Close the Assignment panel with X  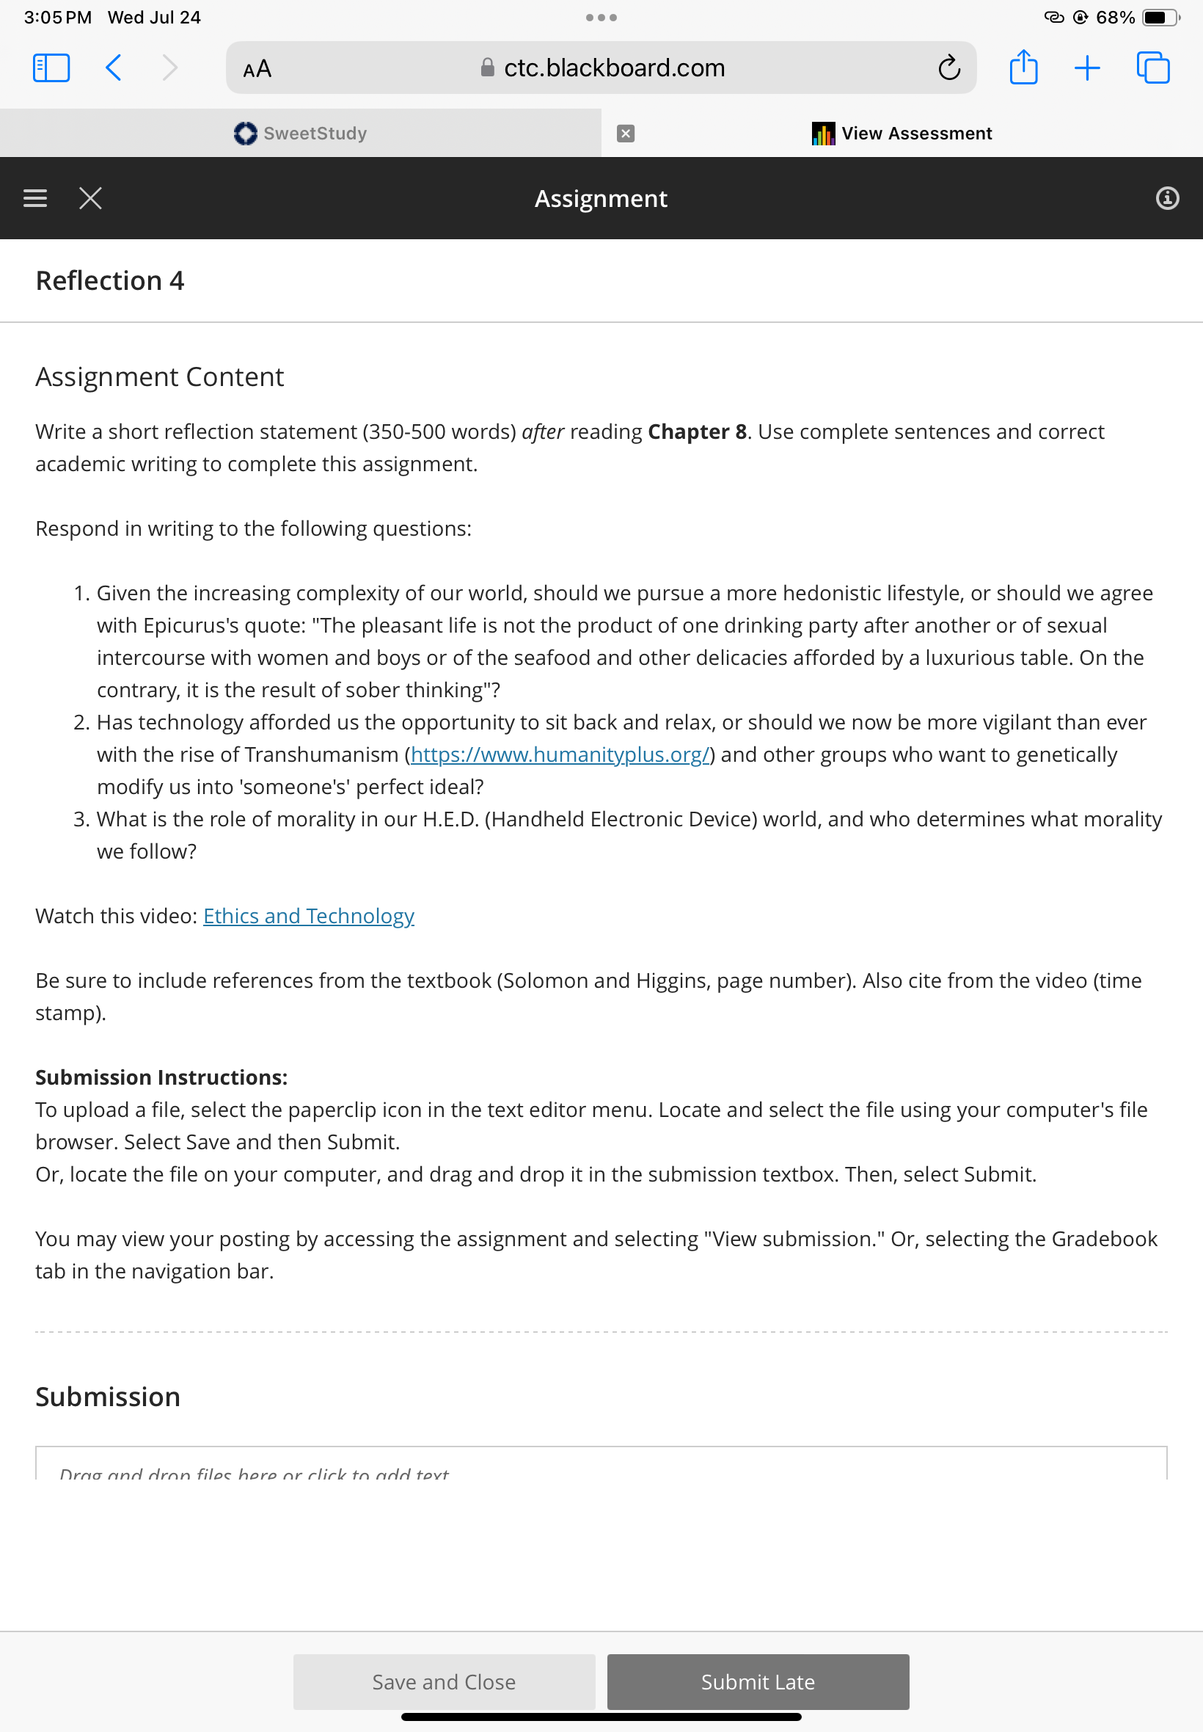pos(90,198)
